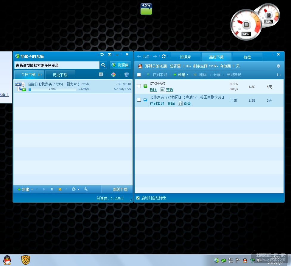Click the 新建 button in download window bottom bar
This screenshot has height=266, width=291.
coord(24,189)
